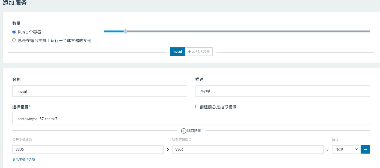This screenshot has height=168, width=380.
Task: Click into the 公开主机端口 3306 field
Action: click(x=88, y=149)
